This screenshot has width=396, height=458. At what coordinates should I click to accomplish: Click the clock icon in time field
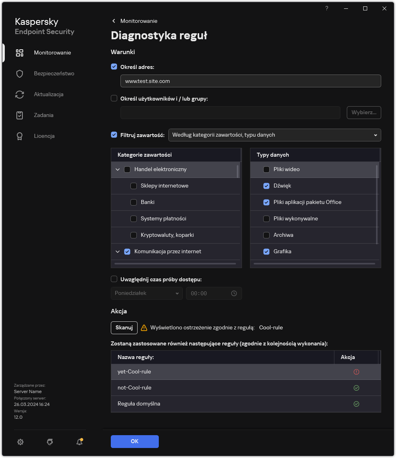coord(234,293)
